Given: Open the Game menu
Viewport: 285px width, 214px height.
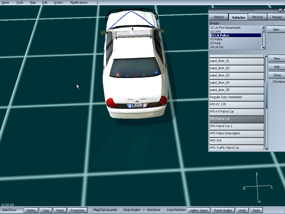Looking at the screenshot, I should point(5,3).
